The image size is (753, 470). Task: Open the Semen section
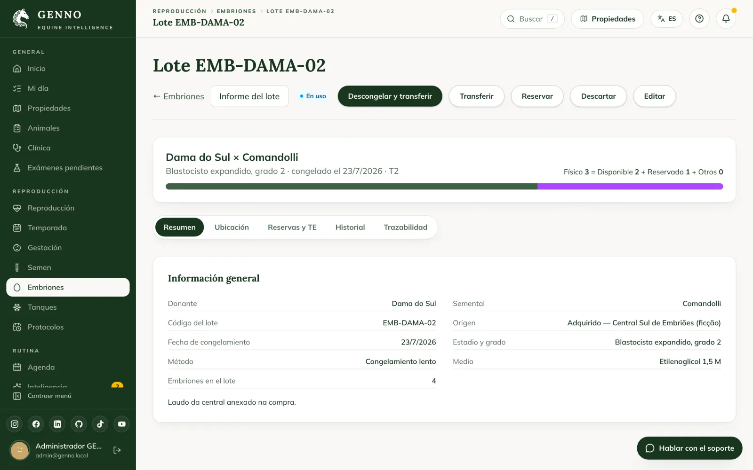68,267
